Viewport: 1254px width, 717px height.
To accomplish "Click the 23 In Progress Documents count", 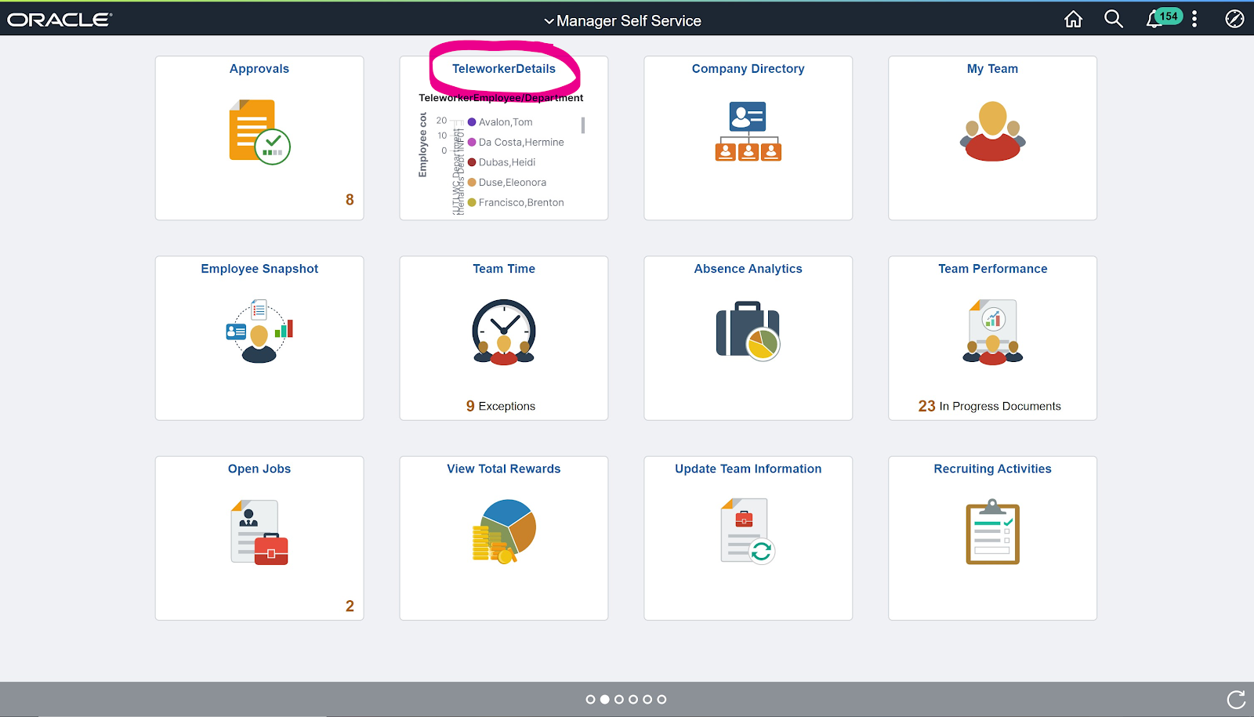I will point(989,406).
